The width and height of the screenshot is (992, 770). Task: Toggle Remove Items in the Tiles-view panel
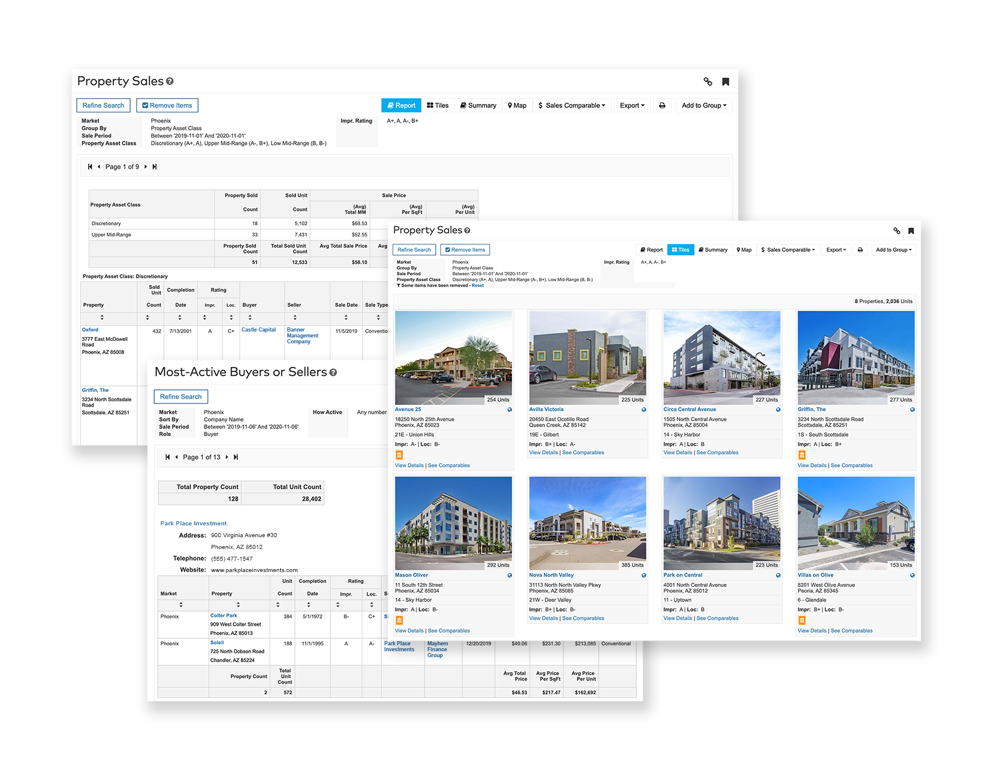point(465,250)
